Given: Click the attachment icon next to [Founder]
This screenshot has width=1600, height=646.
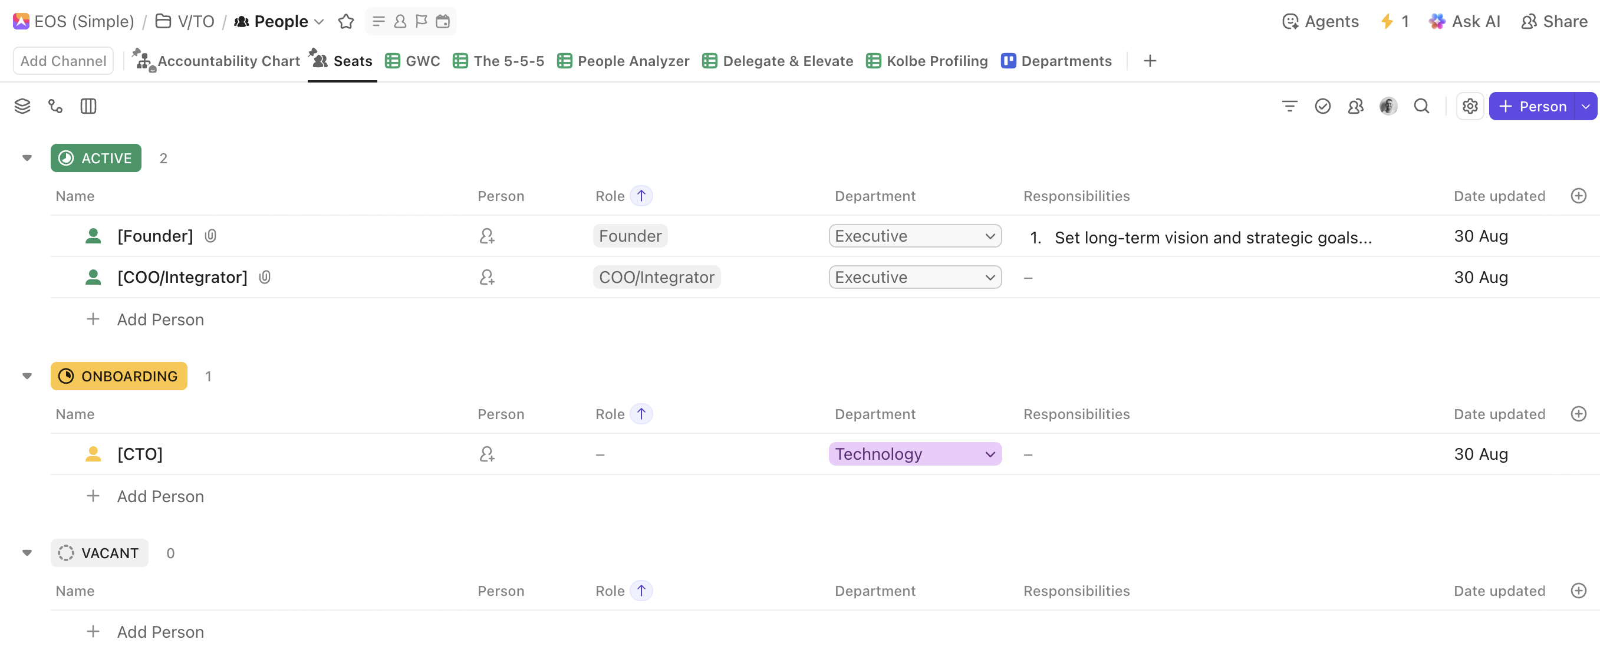Looking at the screenshot, I should (x=210, y=236).
